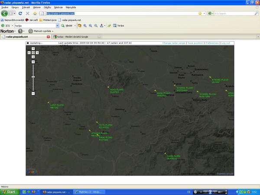
Task: Open the ICQ toolbar dropdown arrow
Action: coord(12,26)
